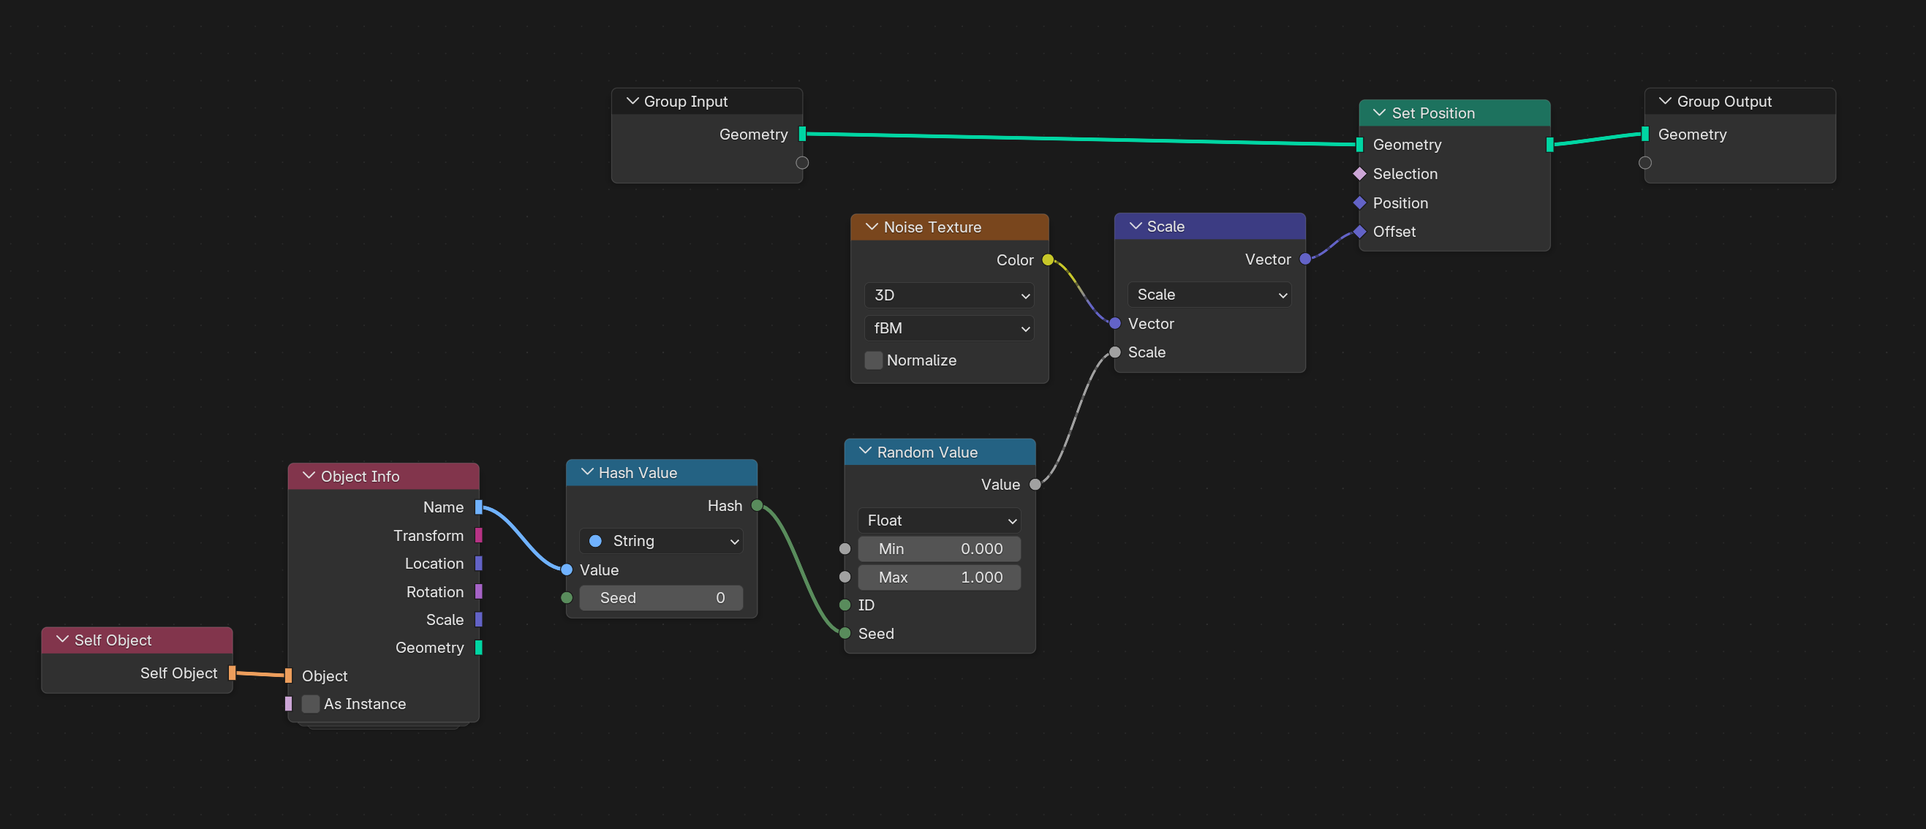Image resolution: width=1926 pixels, height=829 pixels.
Task: Click the Min value field
Action: pos(939,549)
